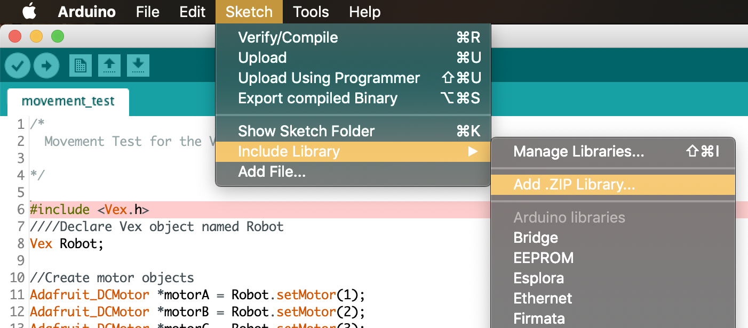Choose Show Sketch Folder
Viewport: 748px width, 328px height.
[353, 132]
